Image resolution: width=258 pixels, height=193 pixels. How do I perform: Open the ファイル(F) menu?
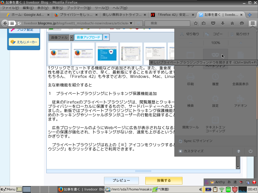click(x=10, y=8)
